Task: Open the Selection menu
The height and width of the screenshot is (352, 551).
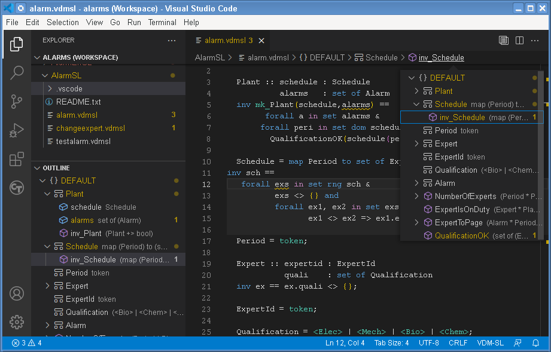Action: pos(62,22)
